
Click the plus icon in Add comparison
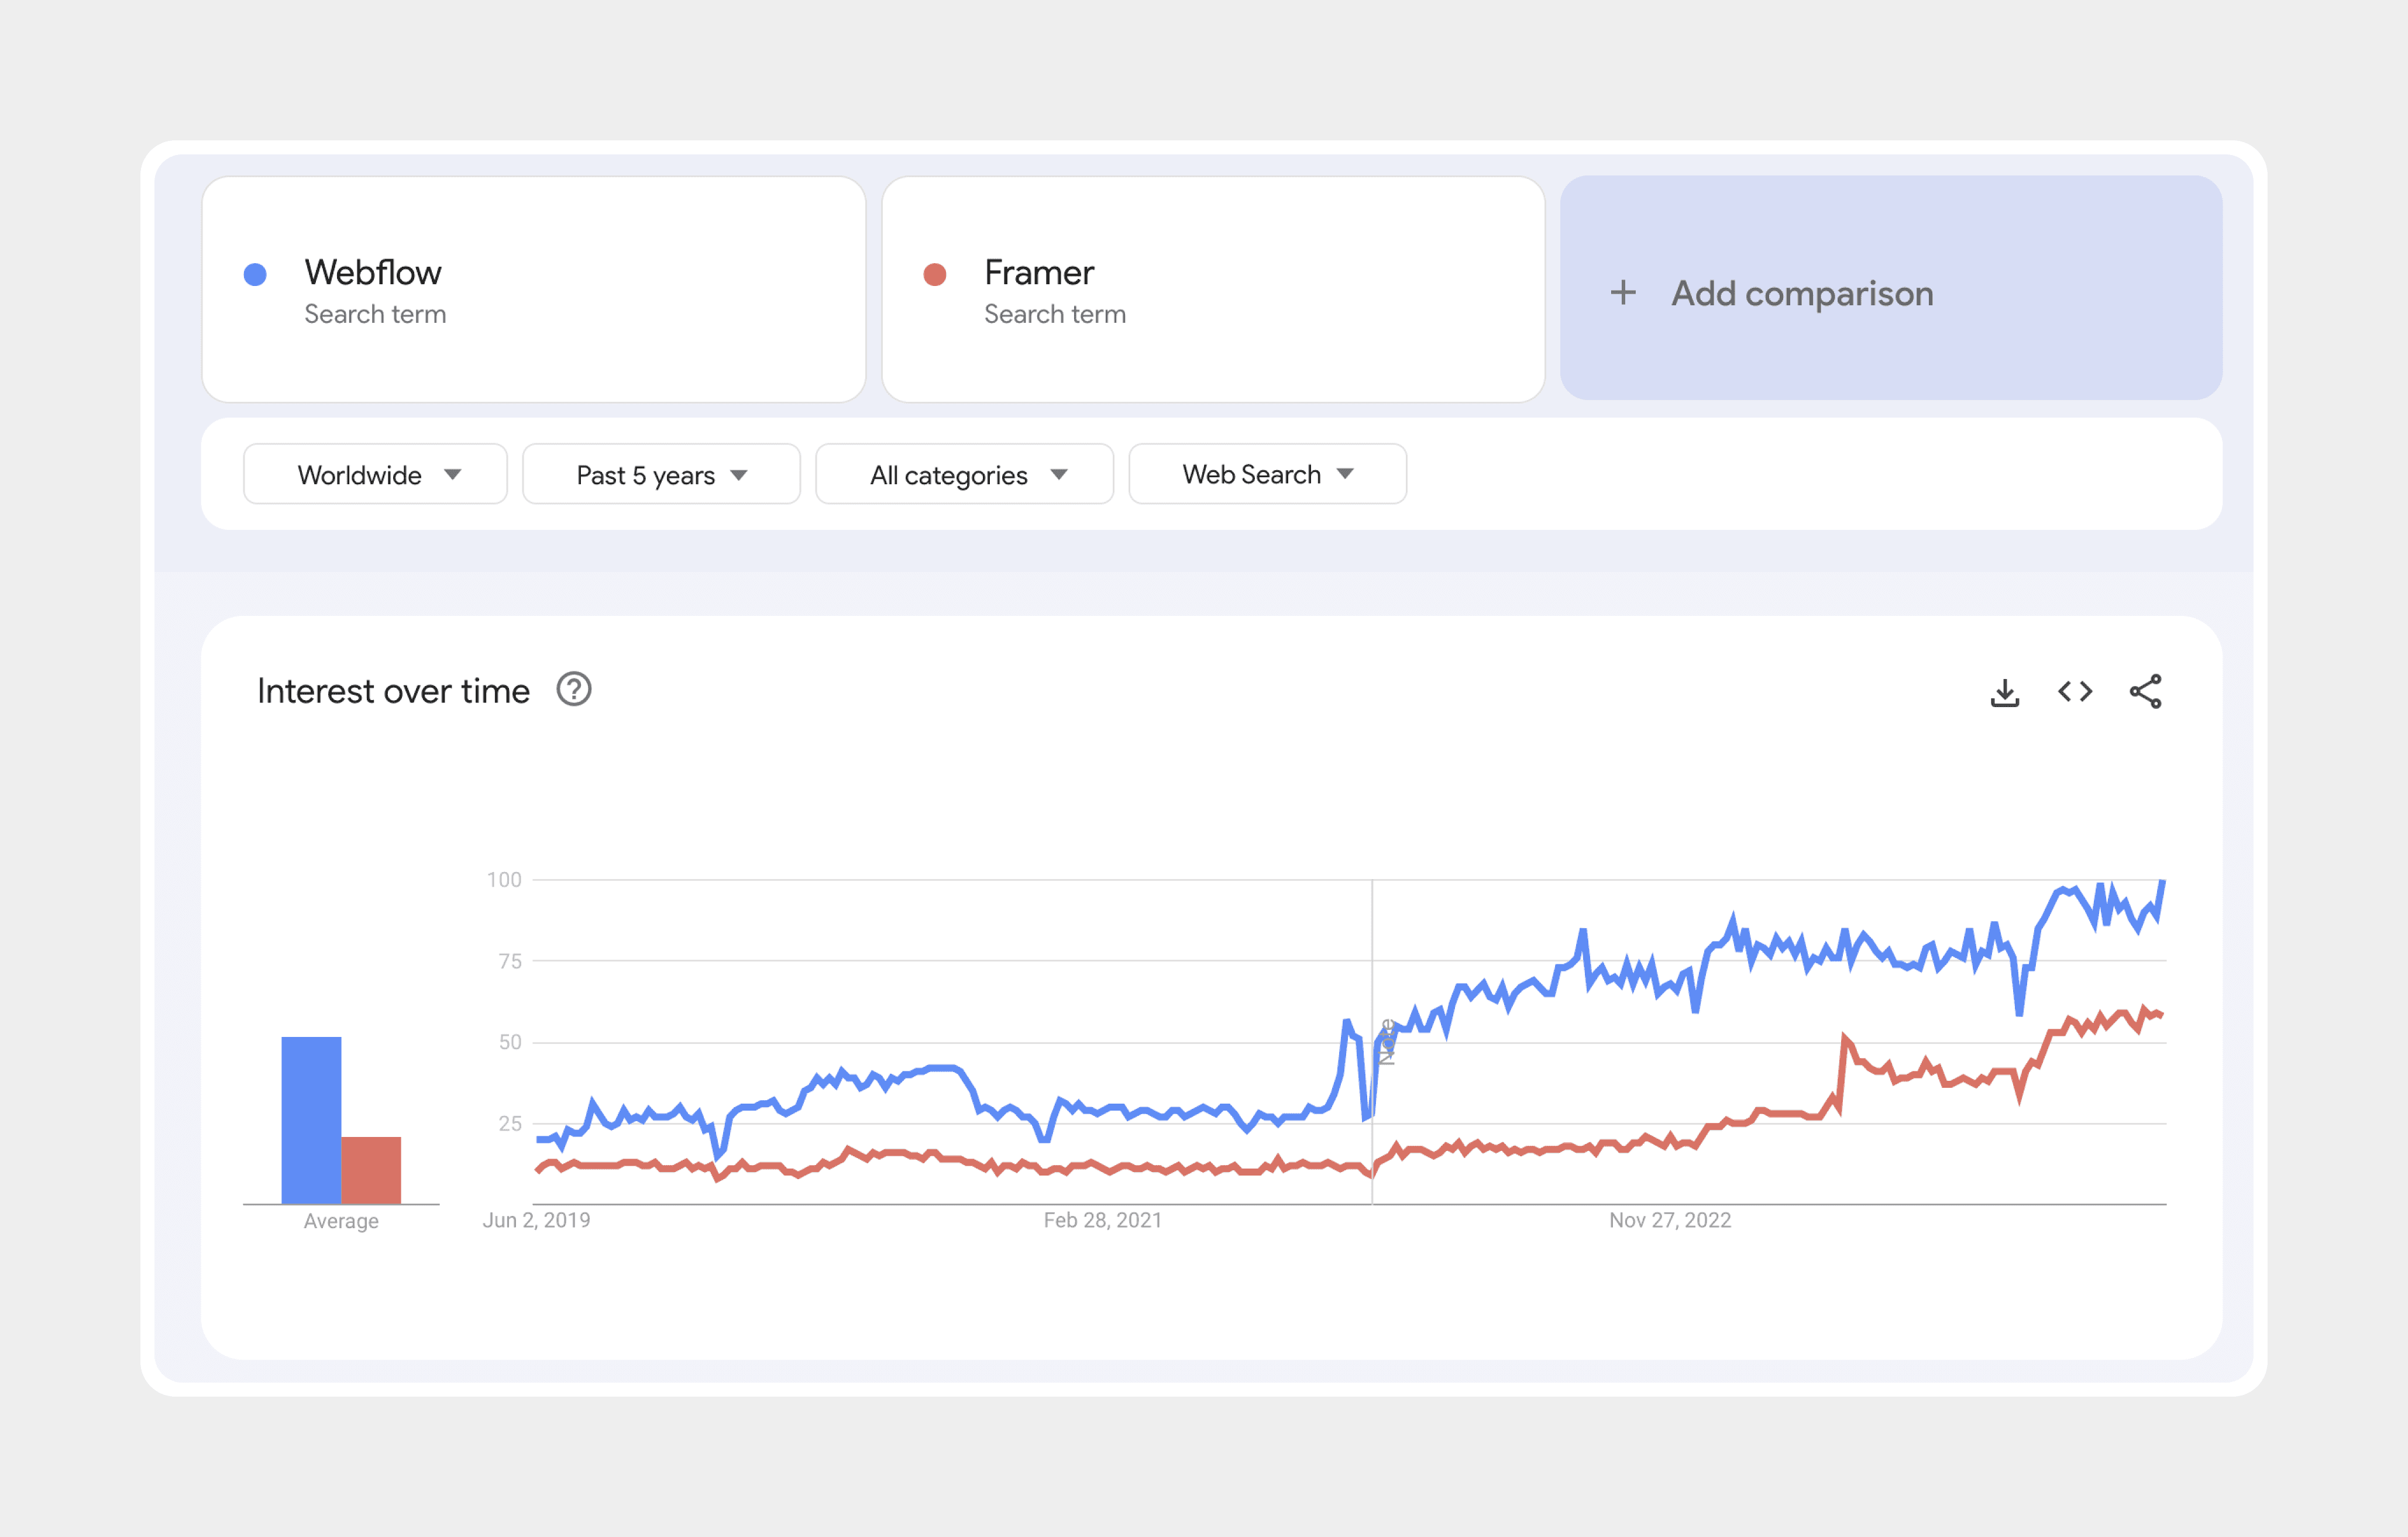tap(1623, 293)
